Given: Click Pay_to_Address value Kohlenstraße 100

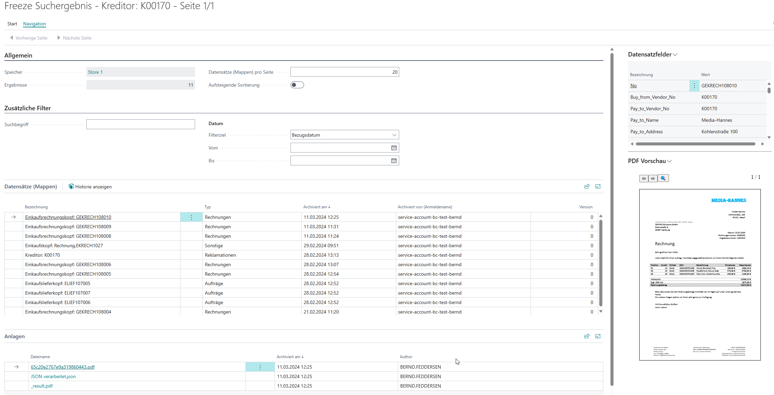Looking at the screenshot, I should [719, 132].
